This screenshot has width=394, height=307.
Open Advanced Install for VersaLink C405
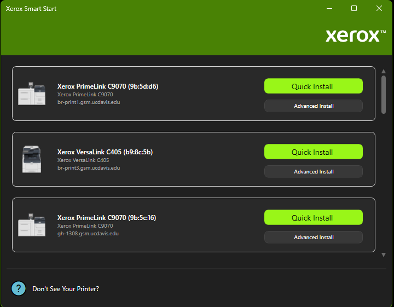(313, 172)
